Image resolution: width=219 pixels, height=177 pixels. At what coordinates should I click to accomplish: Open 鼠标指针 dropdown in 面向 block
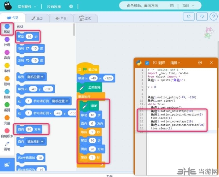(x=35, y=142)
